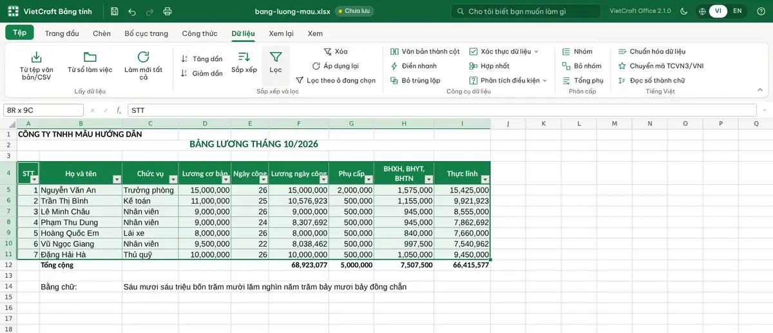Click the formula bar containing STT

[x=442, y=110]
